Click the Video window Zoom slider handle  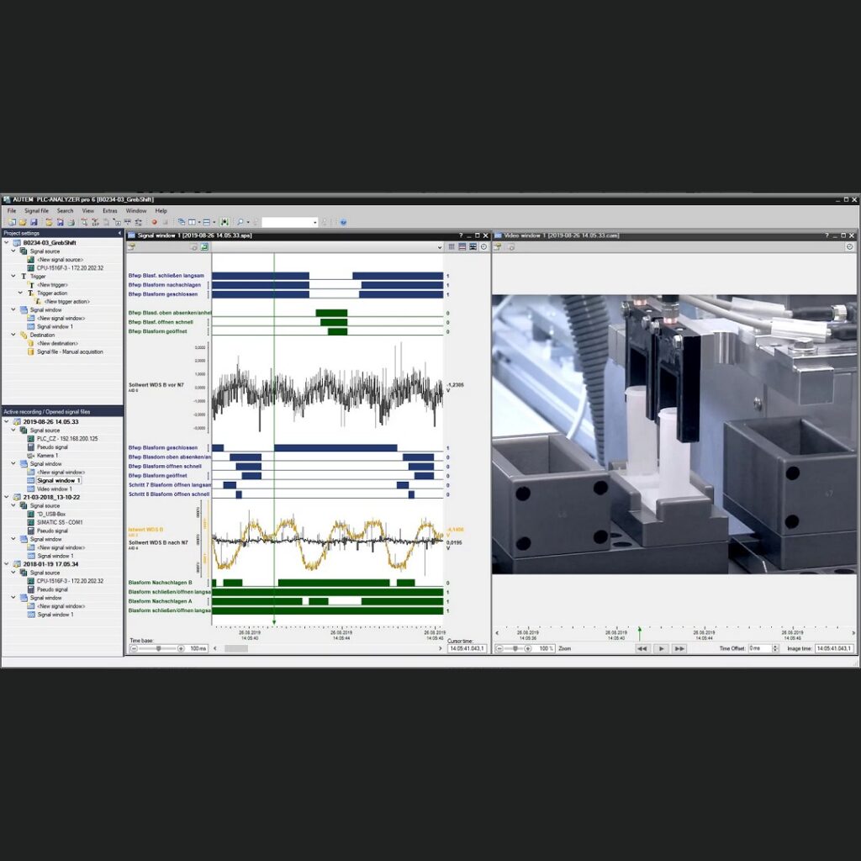(x=515, y=648)
